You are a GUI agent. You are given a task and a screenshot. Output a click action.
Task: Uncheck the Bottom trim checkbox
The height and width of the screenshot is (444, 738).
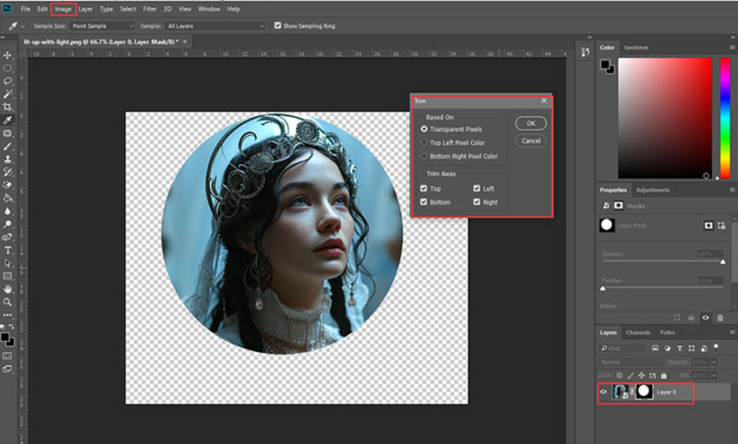(424, 202)
